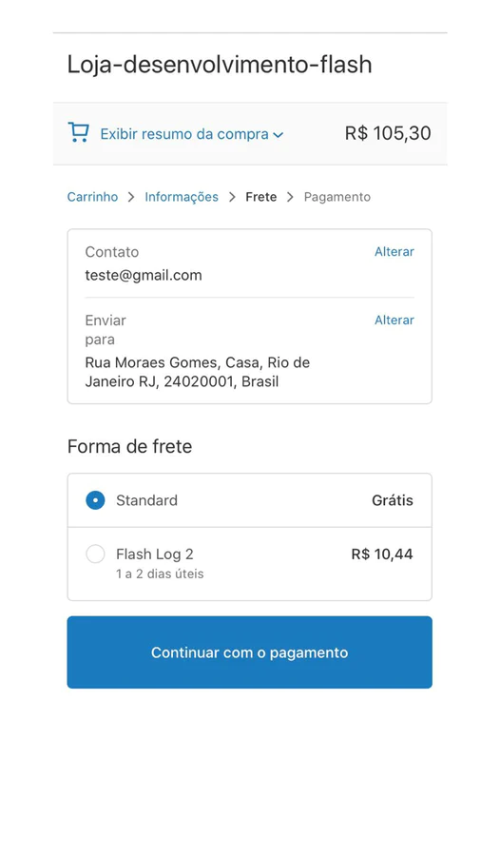
Task: Open order total R$ 105,30 summary
Action: [388, 133]
